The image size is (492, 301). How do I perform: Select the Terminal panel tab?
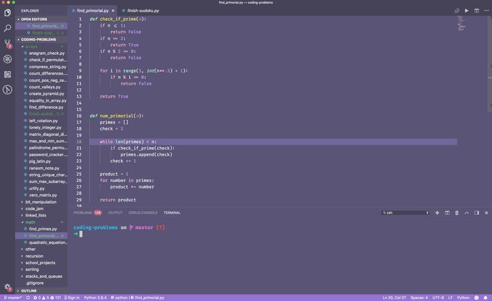pos(172,213)
